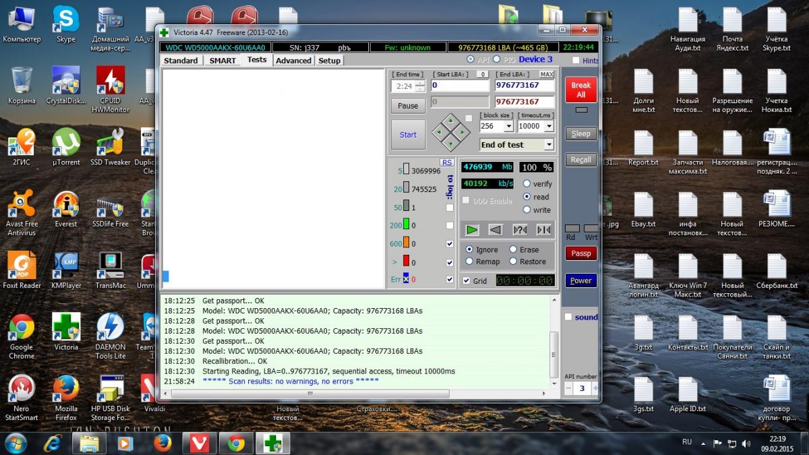Select the Tests tab
The image size is (809, 455).
pos(257,59)
